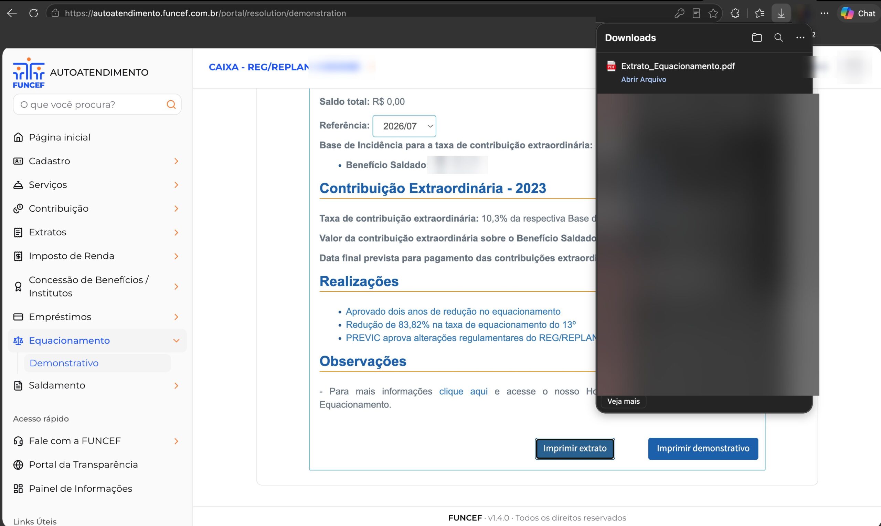Click 'Aprovado dois anos de redução no equacionamento' link
The height and width of the screenshot is (526, 881).
pos(453,312)
